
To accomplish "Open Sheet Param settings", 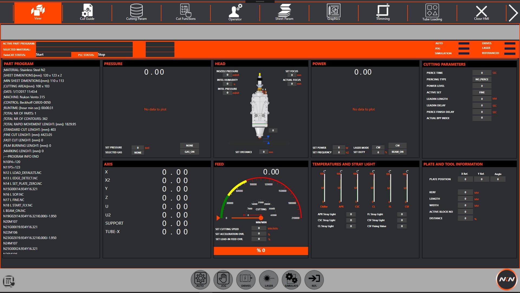I will pyautogui.click(x=284, y=12).
